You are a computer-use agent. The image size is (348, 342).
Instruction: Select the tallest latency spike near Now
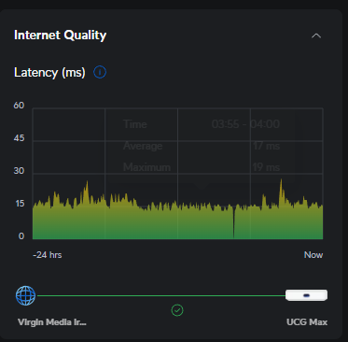tap(281, 190)
